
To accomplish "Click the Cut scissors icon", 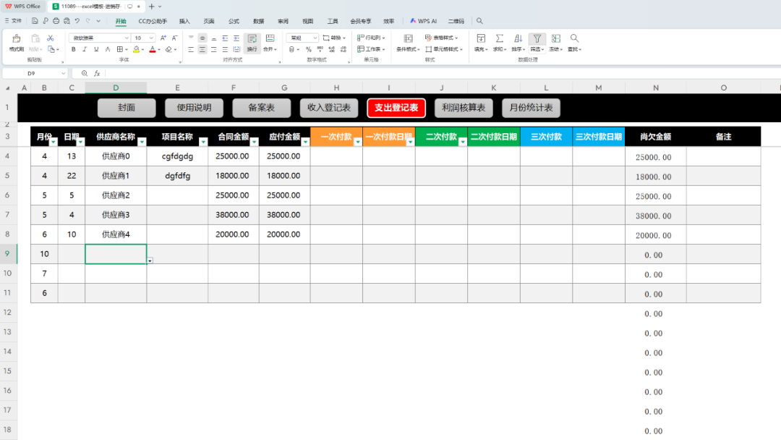I will click(x=51, y=38).
